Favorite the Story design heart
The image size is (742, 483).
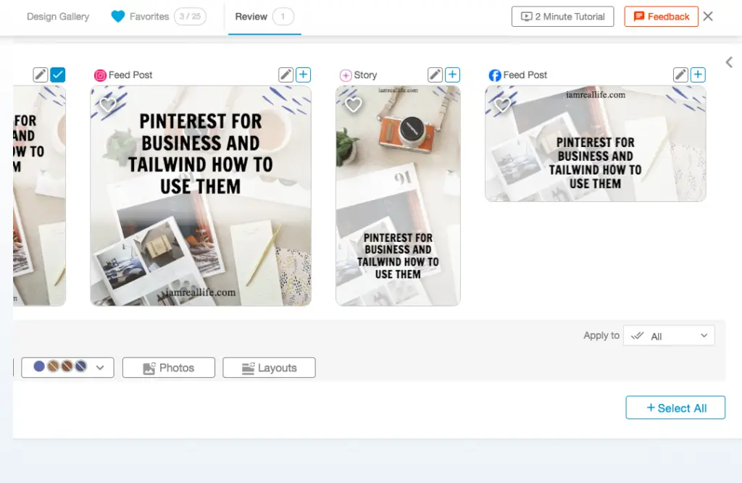[353, 104]
